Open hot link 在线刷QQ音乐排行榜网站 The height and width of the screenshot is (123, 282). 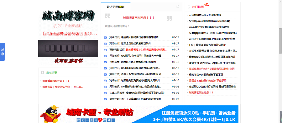coord(212,87)
